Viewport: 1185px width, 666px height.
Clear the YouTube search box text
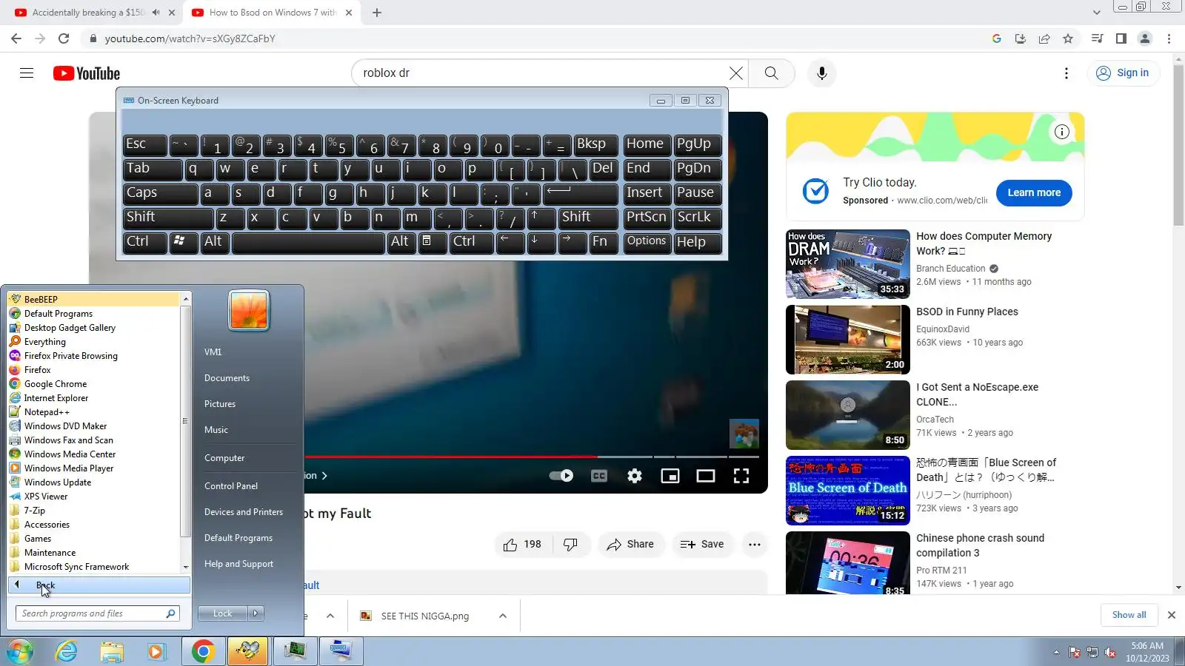(735, 73)
